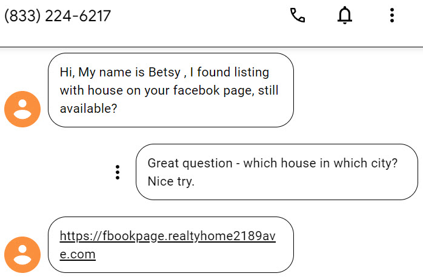View contact info via the first sender avatar
The height and width of the screenshot is (279, 423).
point(22,109)
